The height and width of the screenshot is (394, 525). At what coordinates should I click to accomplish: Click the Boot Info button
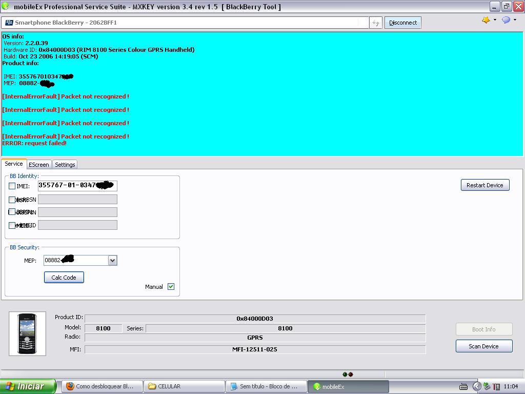484,329
